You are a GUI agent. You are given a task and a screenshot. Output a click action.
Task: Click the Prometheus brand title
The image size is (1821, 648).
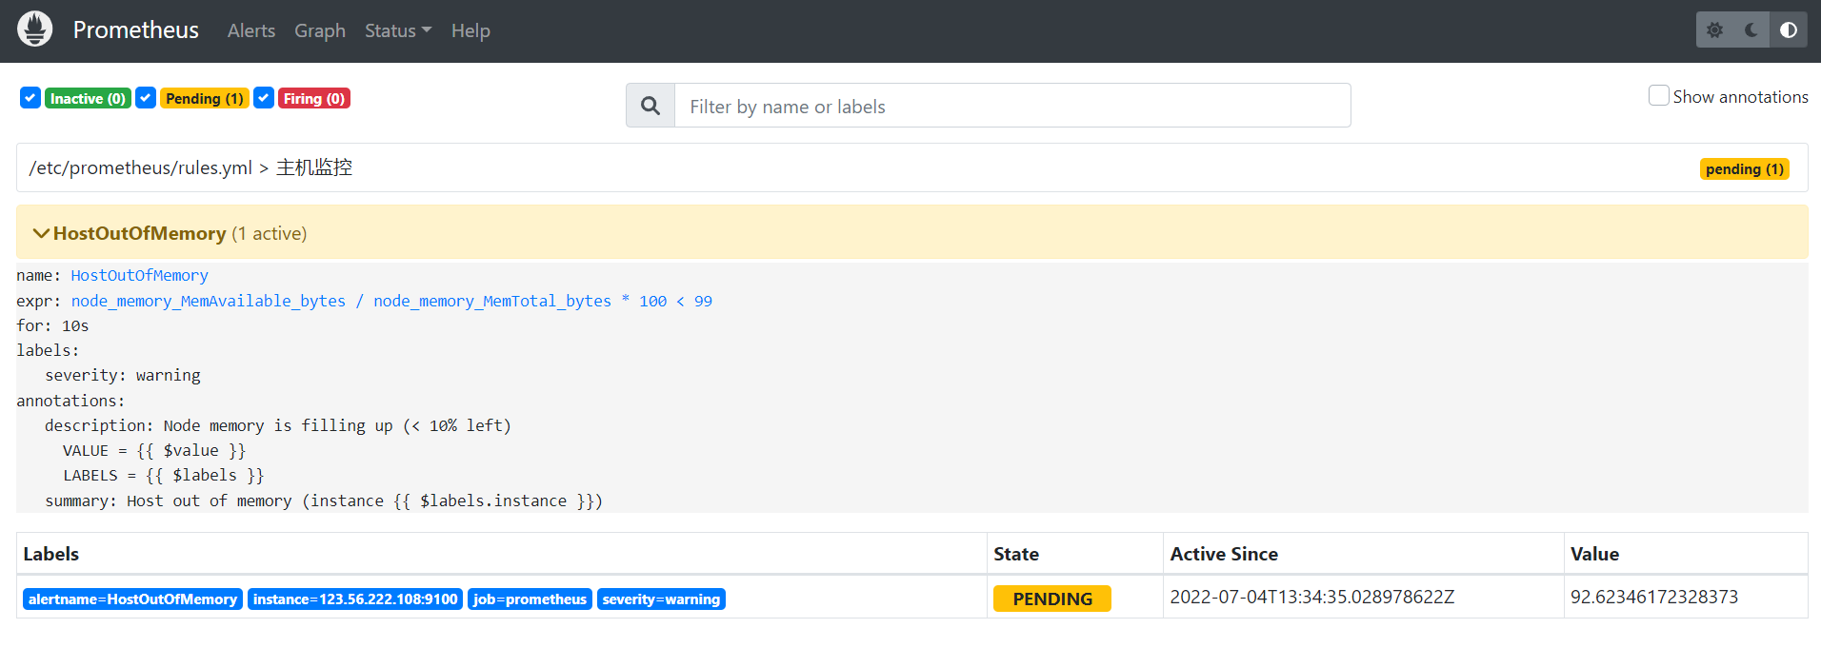pos(136,30)
